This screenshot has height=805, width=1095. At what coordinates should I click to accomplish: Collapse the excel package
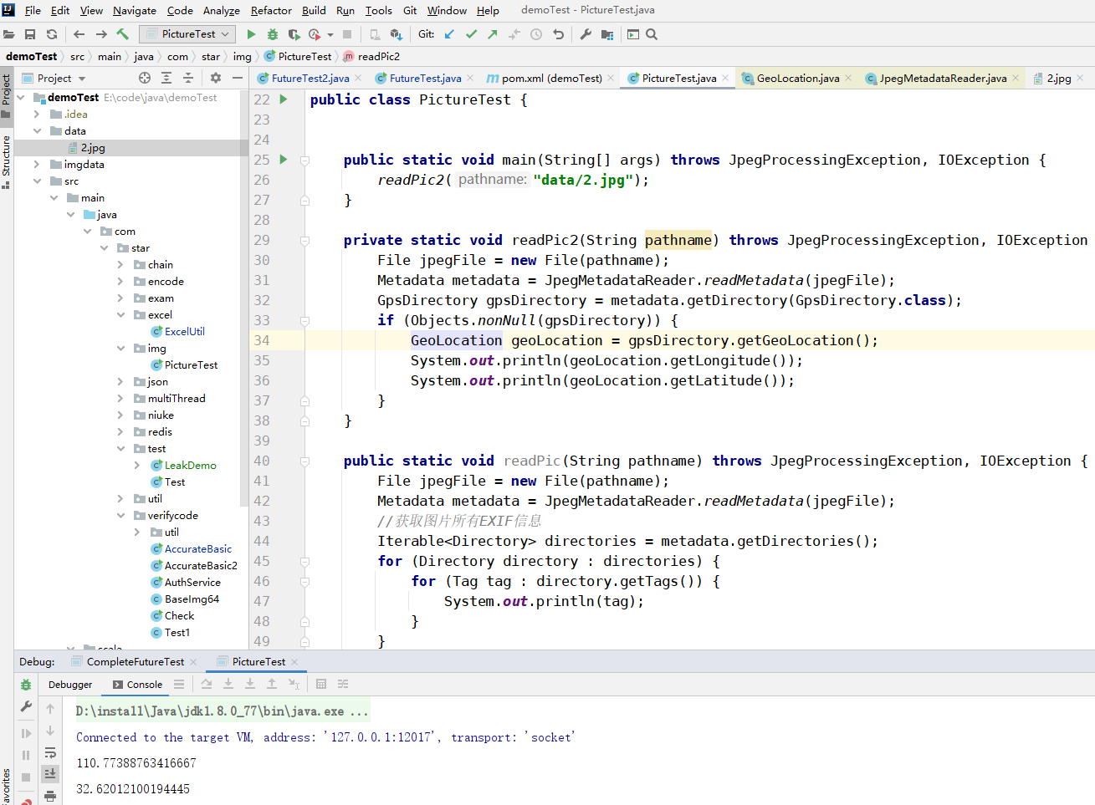pos(121,315)
